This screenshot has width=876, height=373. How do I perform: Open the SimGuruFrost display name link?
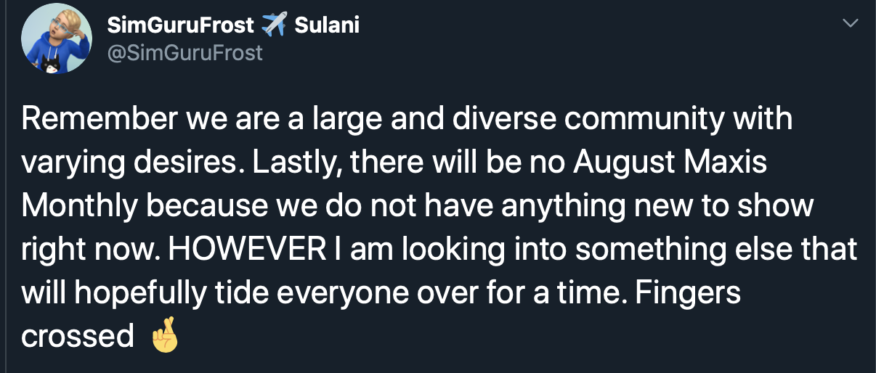click(181, 25)
